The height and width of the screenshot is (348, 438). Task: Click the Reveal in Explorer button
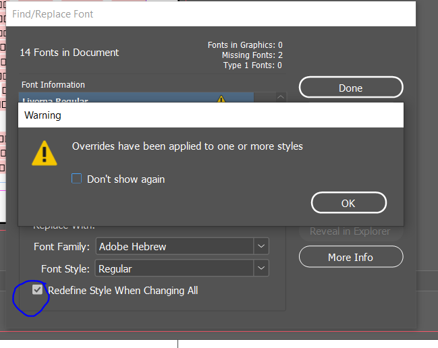tap(350, 231)
